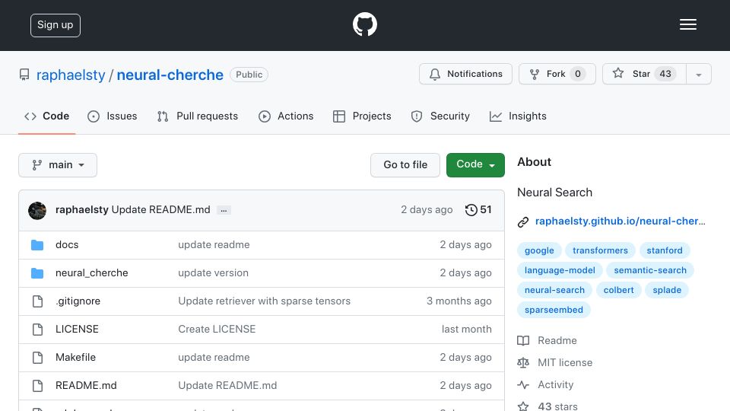Click the README.md file icon
Image resolution: width=730 pixels, height=411 pixels.
(38, 386)
